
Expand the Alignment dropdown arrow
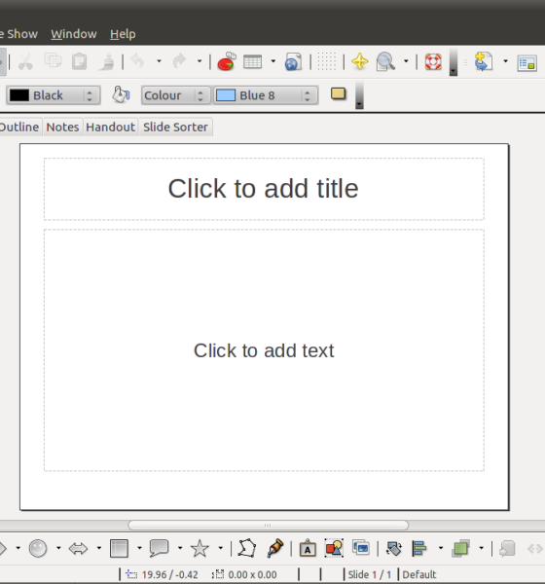[x=441, y=548]
